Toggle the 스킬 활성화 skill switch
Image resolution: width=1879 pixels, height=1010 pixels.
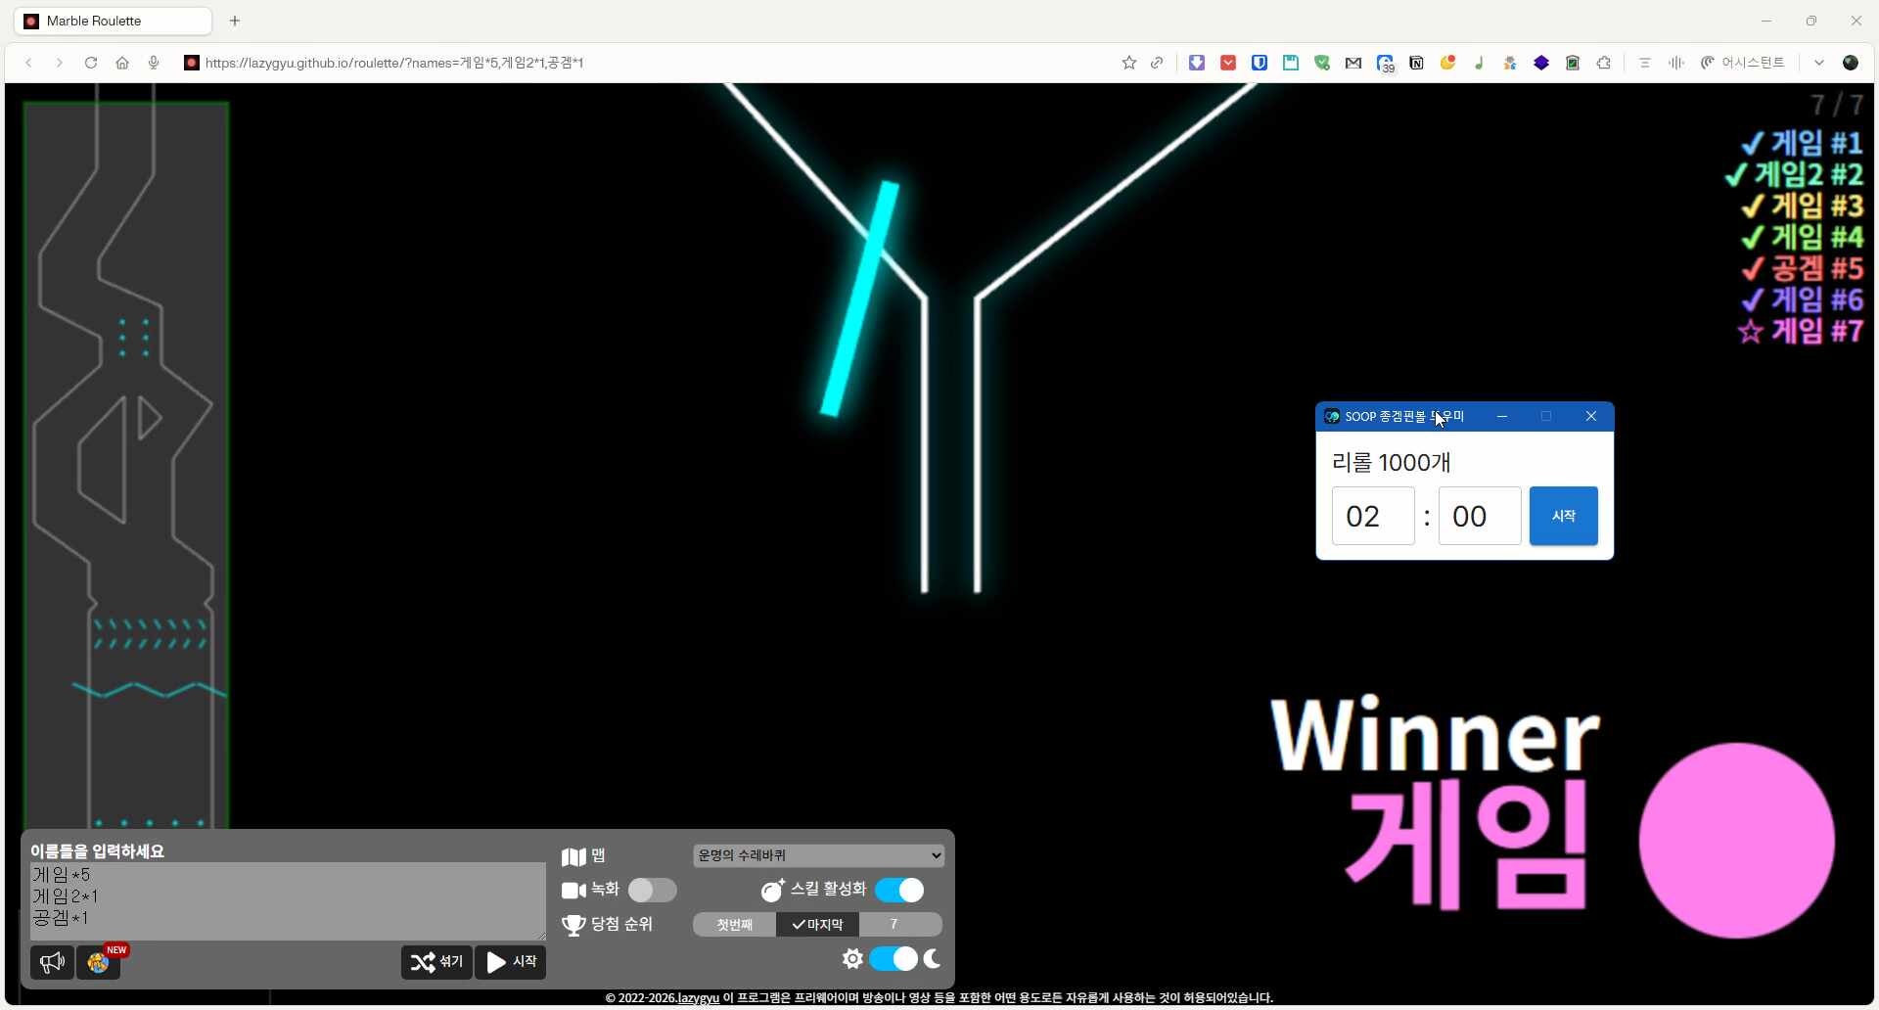899,890
